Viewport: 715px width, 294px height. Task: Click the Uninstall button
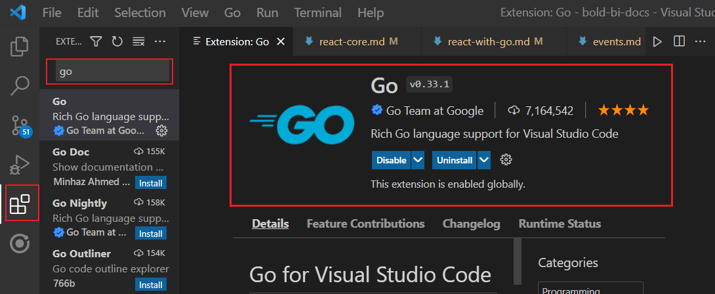(x=455, y=160)
